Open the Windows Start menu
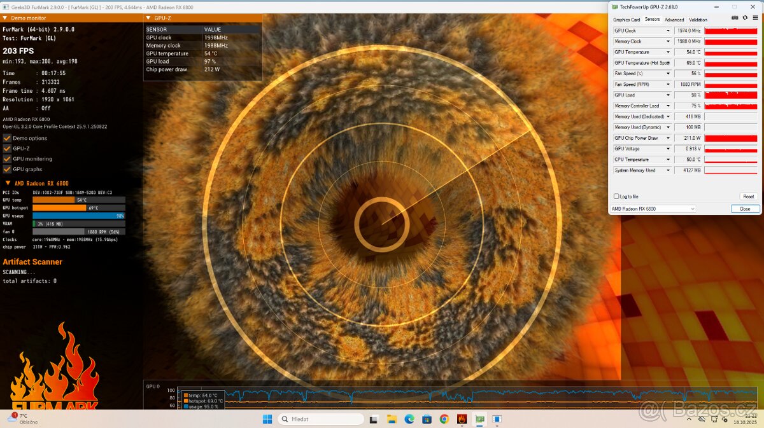The width and height of the screenshot is (764, 428). (x=267, y=419)
